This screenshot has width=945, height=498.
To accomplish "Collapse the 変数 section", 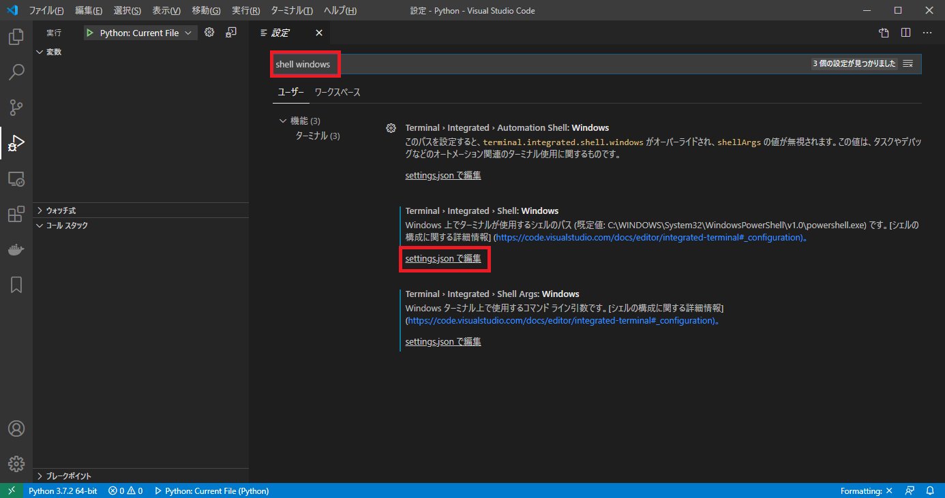I will (x=140, y=52).
